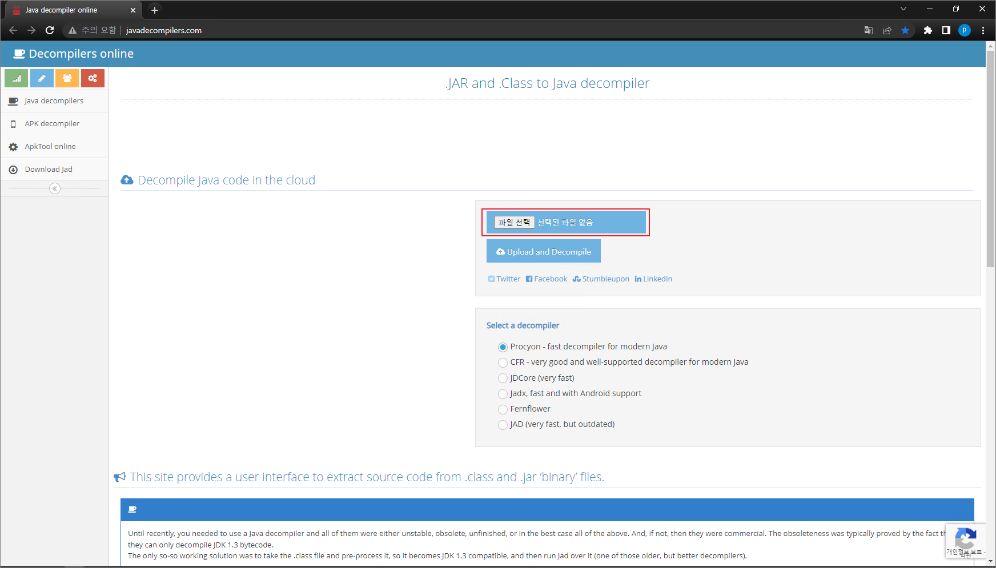Image resolution: width=996 pixels, height=568 pixels.
Task: Click the 파일 선택 file chooser button
Action: pyautogui.click(x=514, y=223)
